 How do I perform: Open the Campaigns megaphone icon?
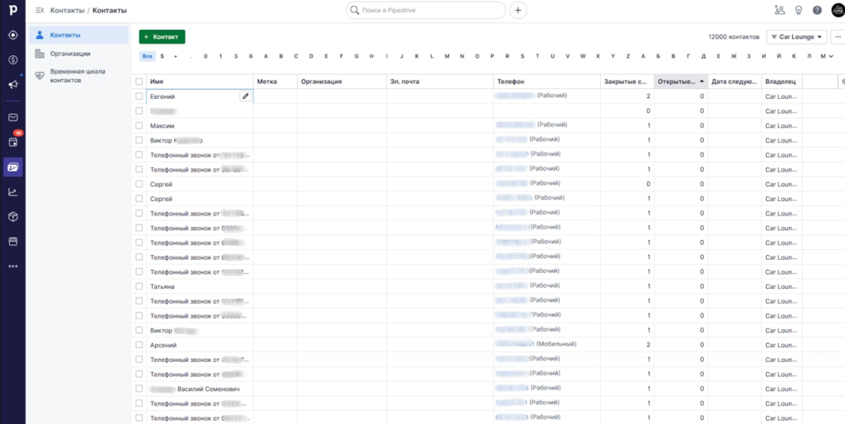coord(13,85)
